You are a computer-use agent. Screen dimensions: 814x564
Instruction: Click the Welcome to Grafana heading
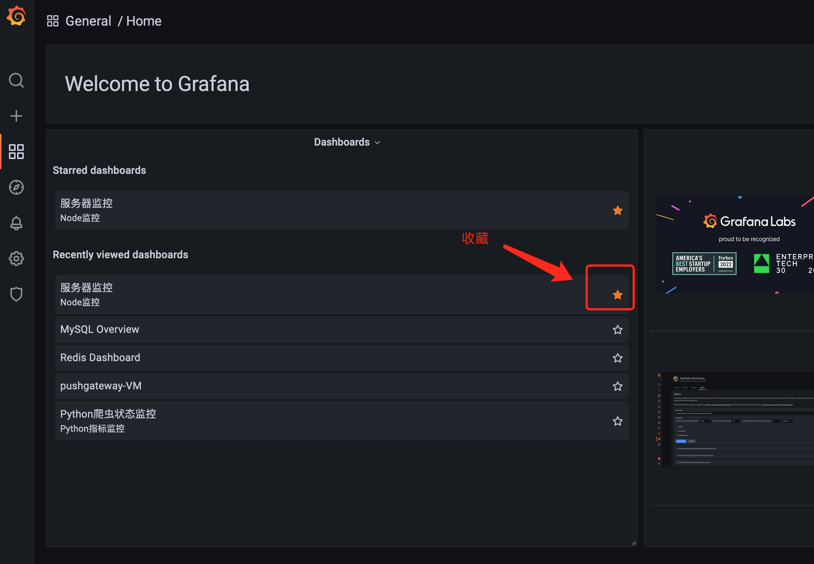click(157, 84)
